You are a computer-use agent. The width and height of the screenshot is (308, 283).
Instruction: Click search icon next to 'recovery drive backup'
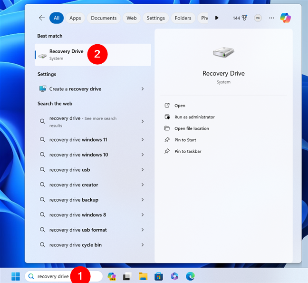tap(42, 199)
